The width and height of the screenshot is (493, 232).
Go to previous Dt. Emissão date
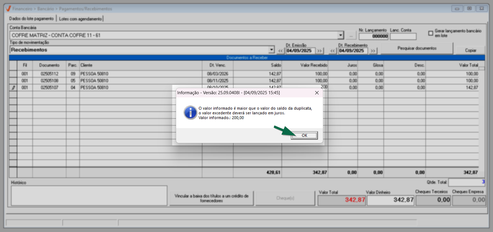tap(280, 51)
